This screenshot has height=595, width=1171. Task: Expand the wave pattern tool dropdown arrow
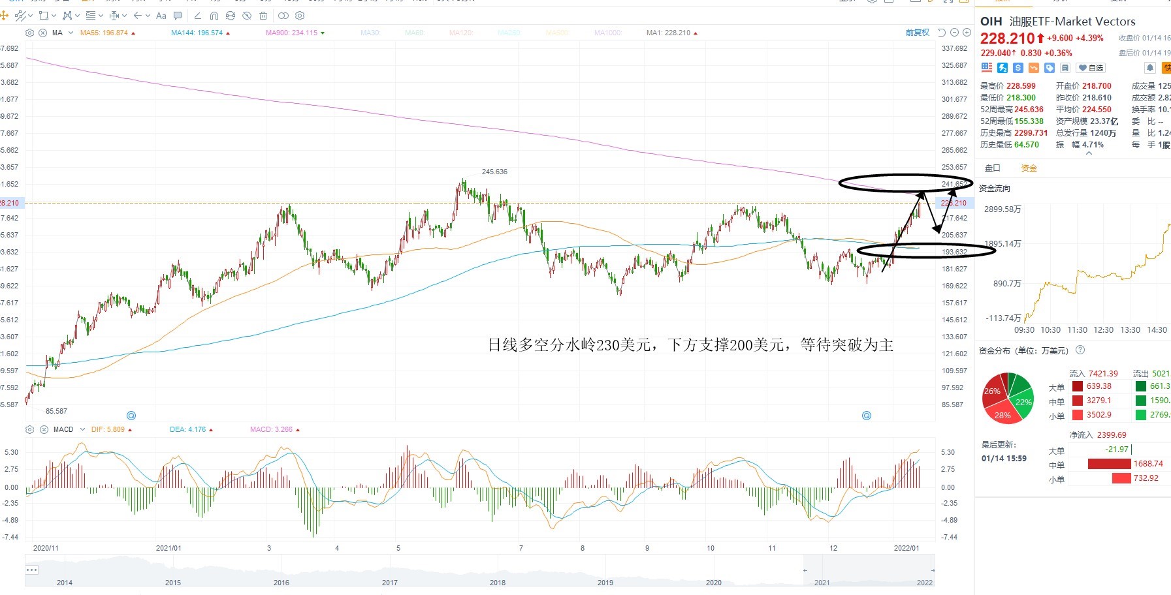[77, 16]
